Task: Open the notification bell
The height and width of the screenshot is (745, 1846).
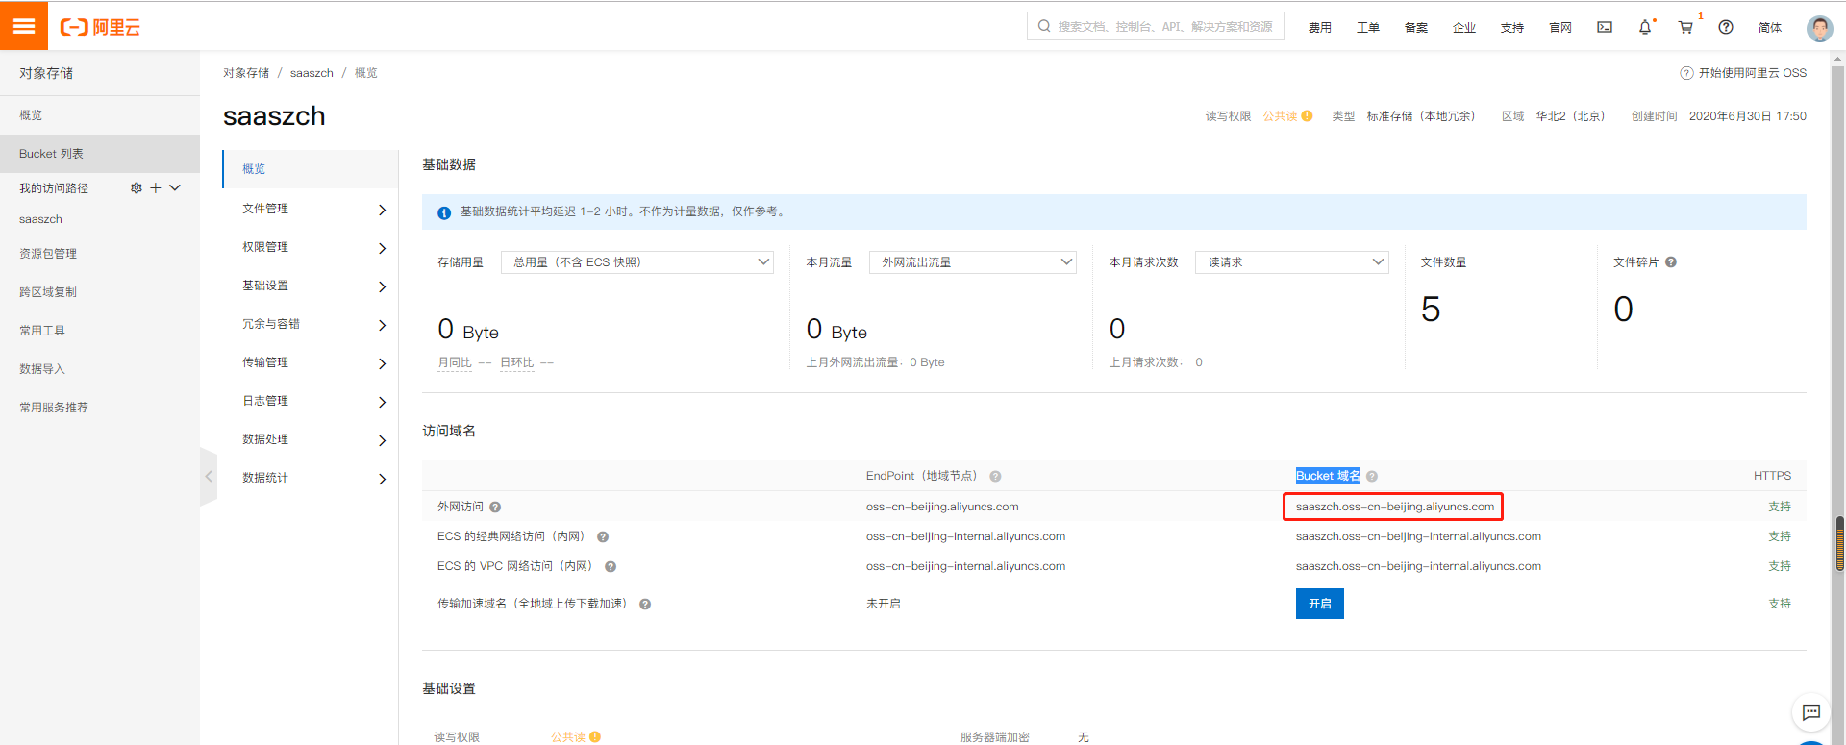Action: tap(1645, 27)
